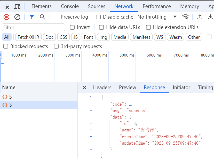Click the 7000 ms timeline marker

click(x=181, y=55)
